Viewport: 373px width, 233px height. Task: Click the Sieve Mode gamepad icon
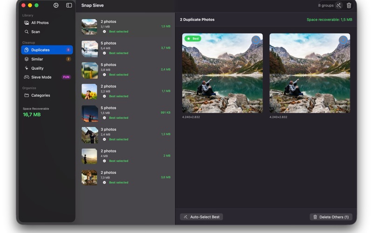27,77
